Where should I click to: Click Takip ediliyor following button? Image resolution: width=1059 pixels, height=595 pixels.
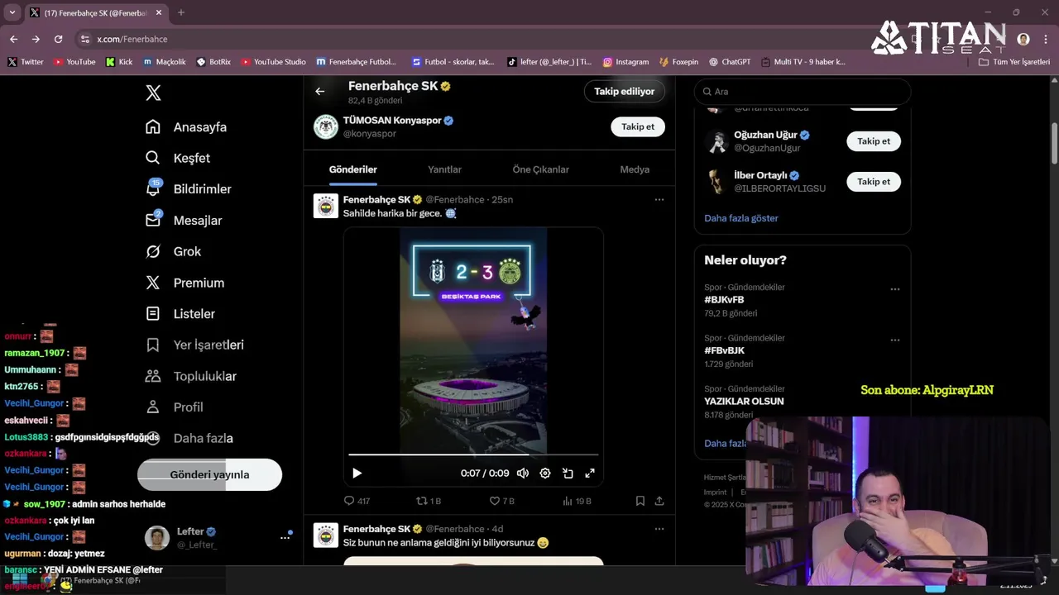pyautogui.click(x=625, y=92)
